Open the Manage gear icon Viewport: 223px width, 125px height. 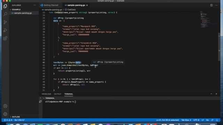[x=5, y=114]
